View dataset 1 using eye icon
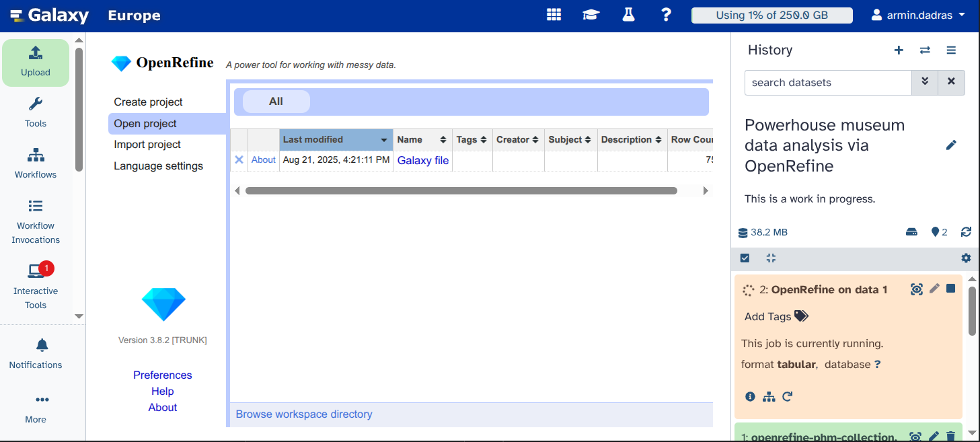 pyautogui.click(x=915, y=436)
